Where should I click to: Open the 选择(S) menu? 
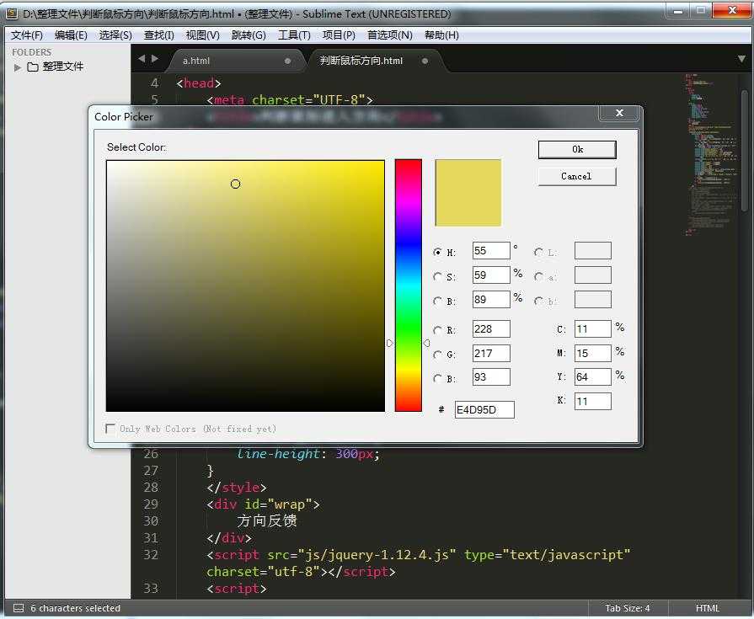pyautogui.click(x=115, y=35)
